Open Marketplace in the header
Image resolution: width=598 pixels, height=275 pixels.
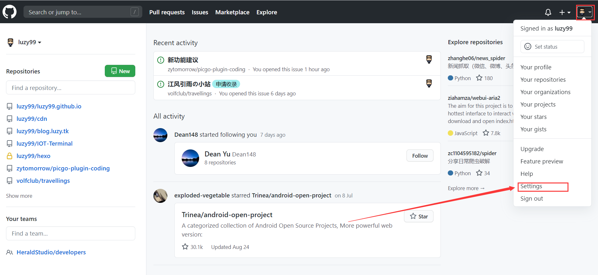(x=232, y=12)
